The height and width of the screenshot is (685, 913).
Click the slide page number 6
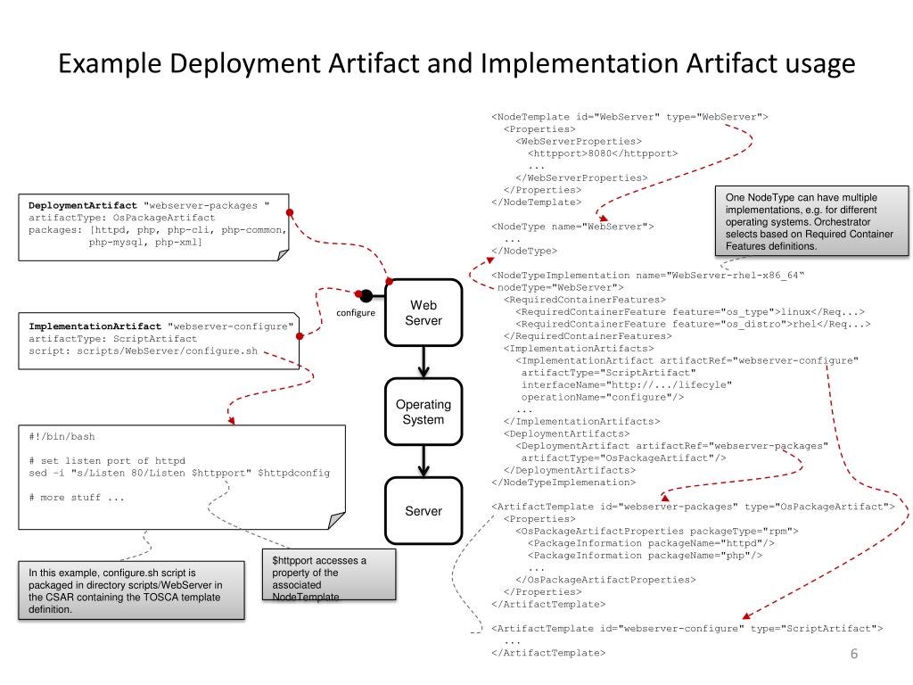tap(854, 654)
